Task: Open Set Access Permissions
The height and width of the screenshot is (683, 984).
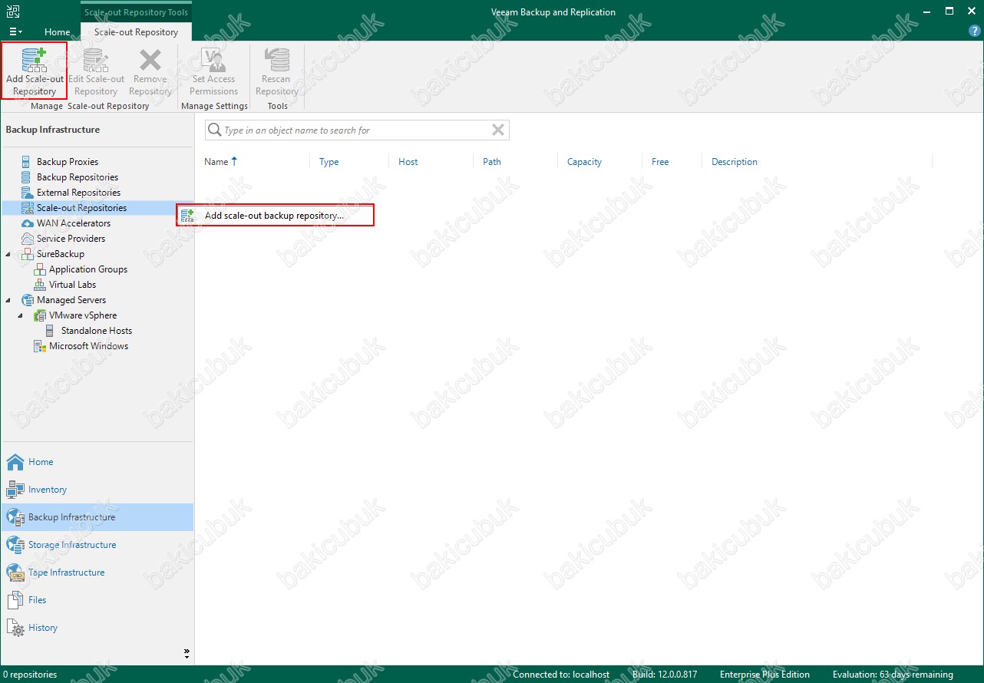Action: (214, 71)
